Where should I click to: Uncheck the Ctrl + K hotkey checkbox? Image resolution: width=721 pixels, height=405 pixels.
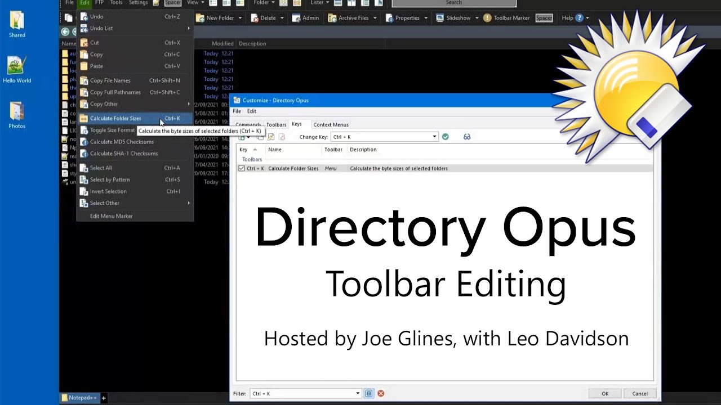[242, 168]
